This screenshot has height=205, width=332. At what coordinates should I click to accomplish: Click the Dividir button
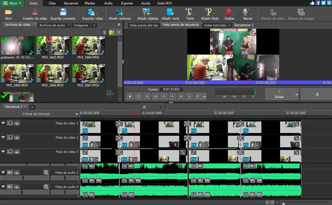(279, 94)
